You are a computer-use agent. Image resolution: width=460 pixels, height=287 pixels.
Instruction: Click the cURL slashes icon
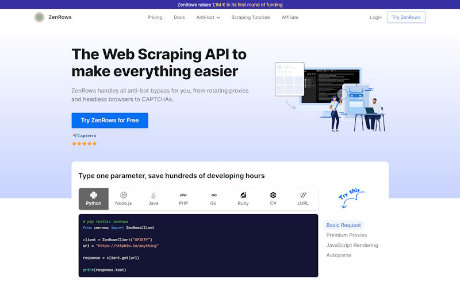coord(303,195)
